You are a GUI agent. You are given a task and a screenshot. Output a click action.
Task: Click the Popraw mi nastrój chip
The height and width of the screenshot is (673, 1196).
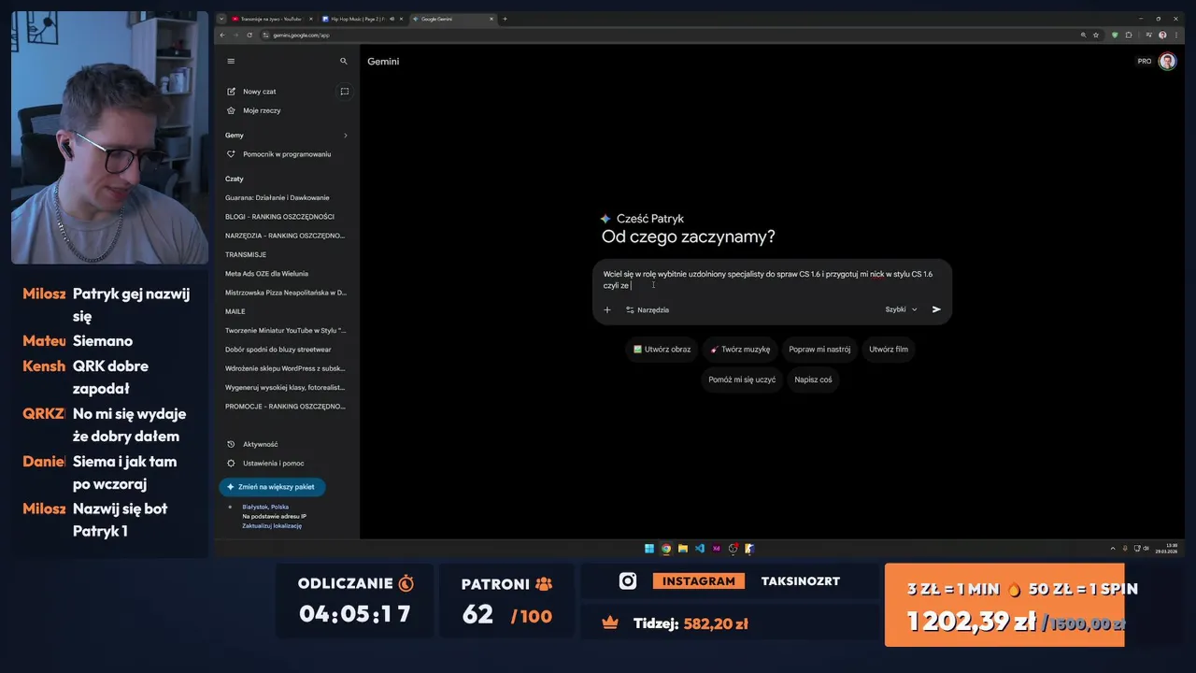tap(819, 350)
